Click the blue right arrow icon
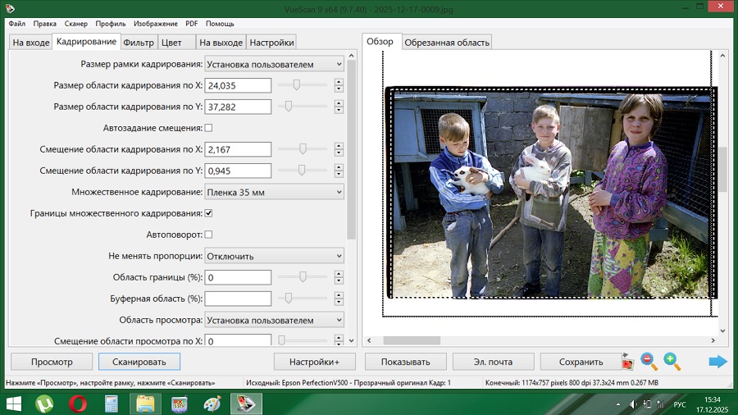Image resolution: width=738 pixels, height=415 pixels. click(x=718, y=361)
